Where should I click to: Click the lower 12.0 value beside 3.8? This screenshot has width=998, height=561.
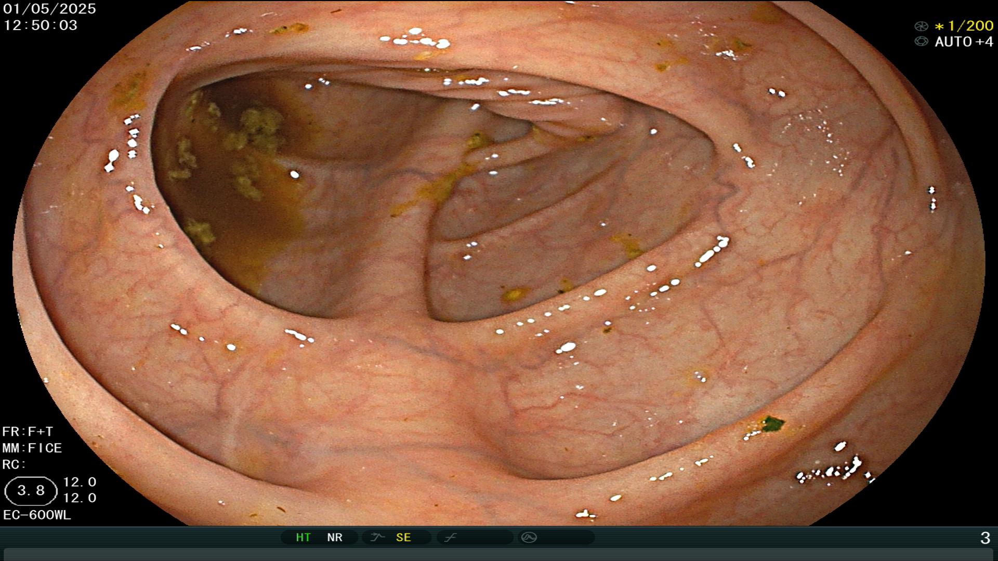click(80, 498)
